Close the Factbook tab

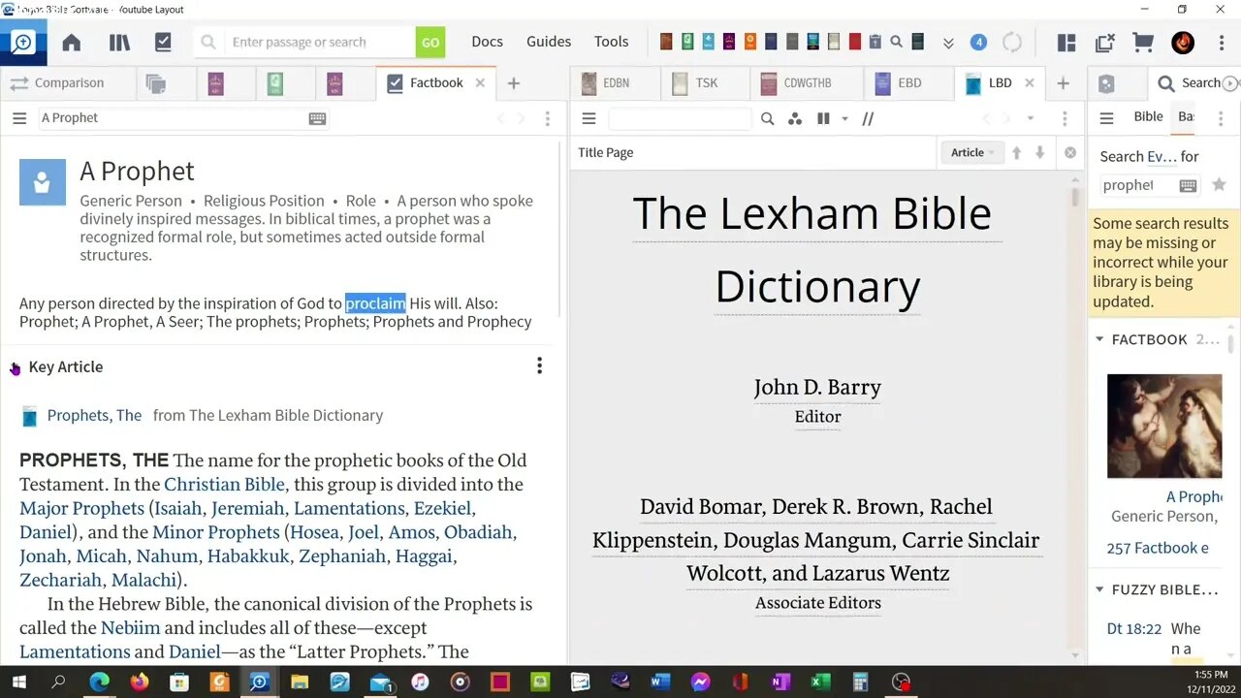click(x=479, y=82)
